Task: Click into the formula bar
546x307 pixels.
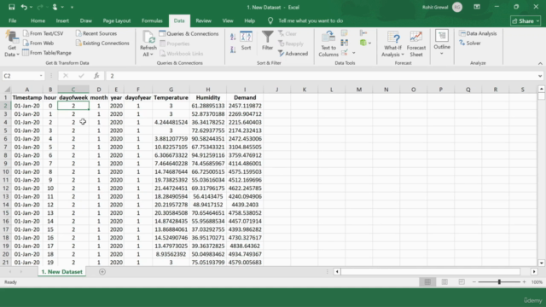Action: coord(322,76)
